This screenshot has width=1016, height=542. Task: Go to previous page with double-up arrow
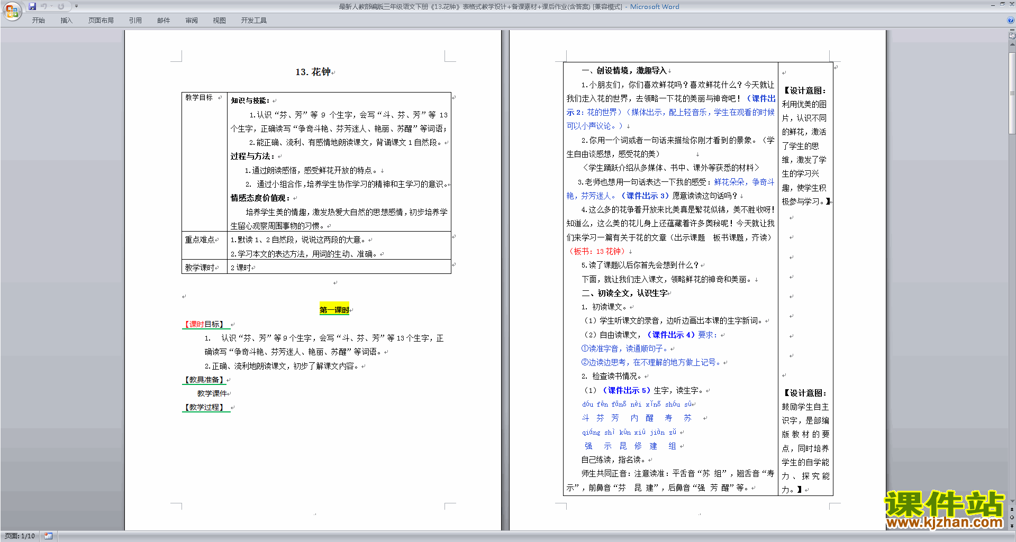pyautogui.click(x=1012, y=509)
